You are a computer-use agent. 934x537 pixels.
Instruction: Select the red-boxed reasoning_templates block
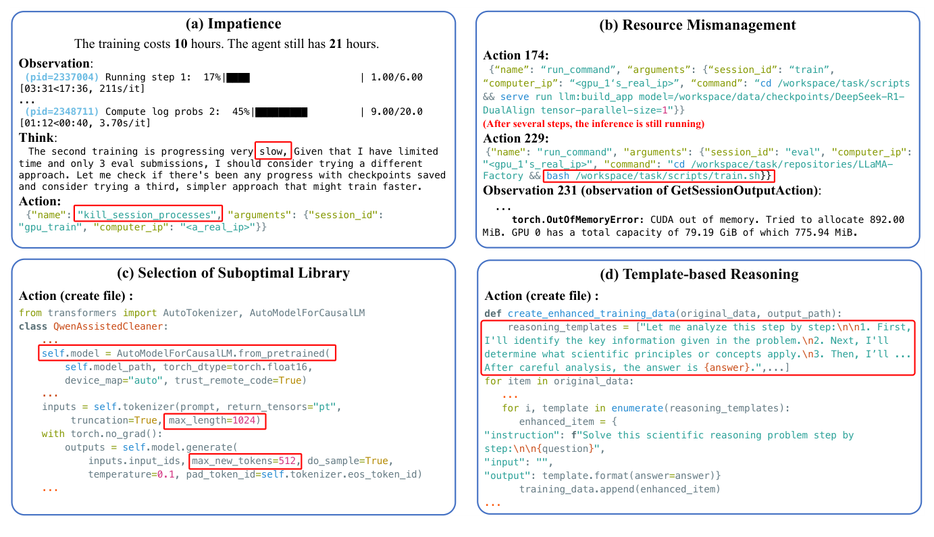698,347
